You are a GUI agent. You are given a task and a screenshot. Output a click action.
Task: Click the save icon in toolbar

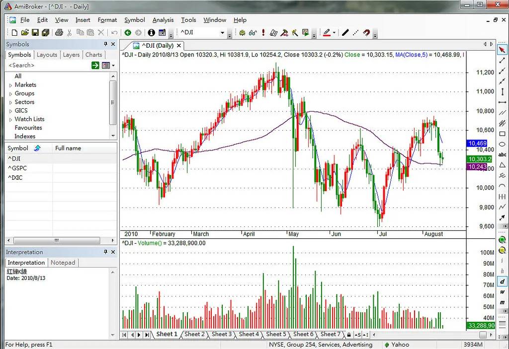point(35,33)
